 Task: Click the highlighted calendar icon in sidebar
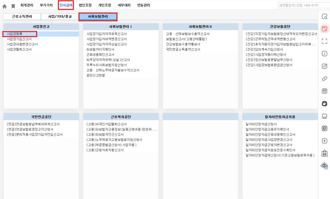[325, 29]
